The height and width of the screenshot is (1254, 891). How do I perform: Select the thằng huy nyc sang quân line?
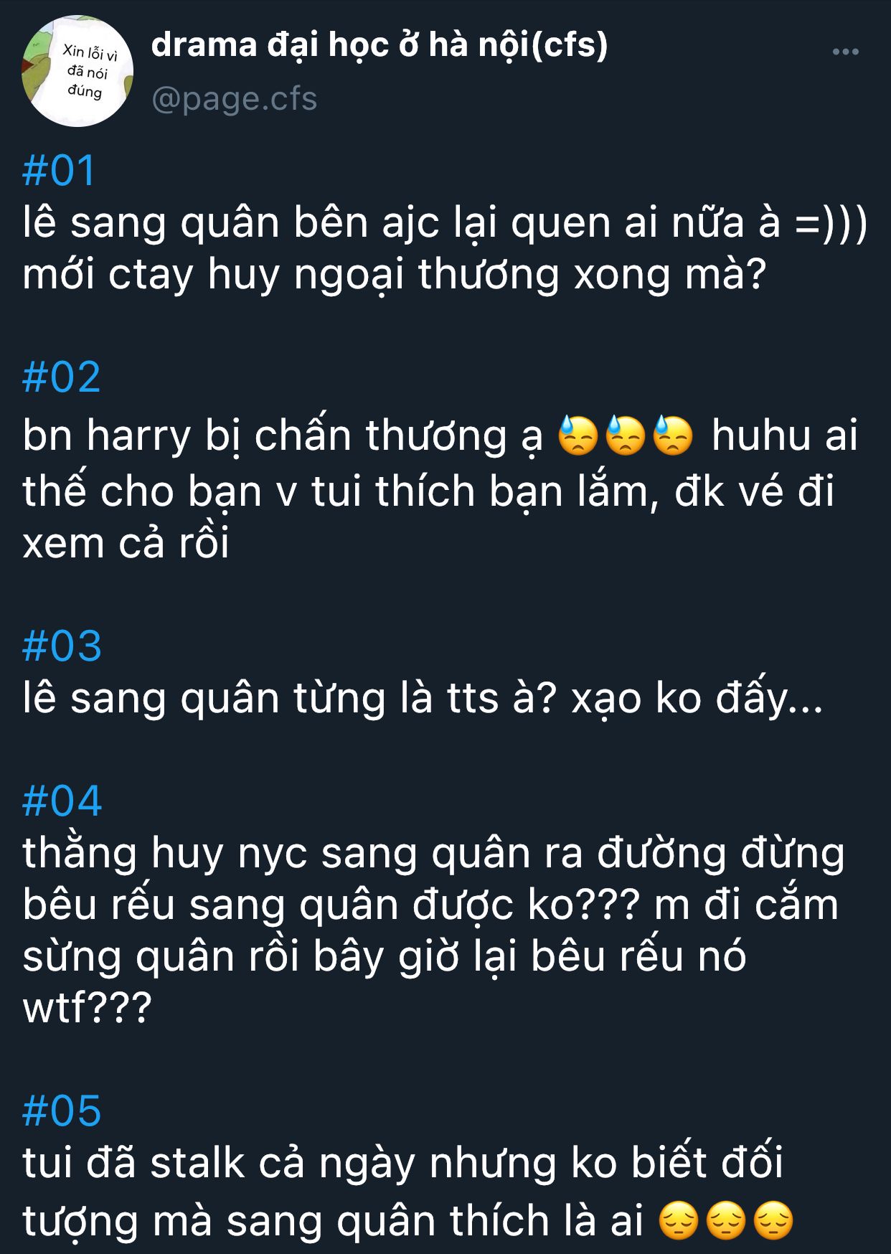click(x=433, y=853)
